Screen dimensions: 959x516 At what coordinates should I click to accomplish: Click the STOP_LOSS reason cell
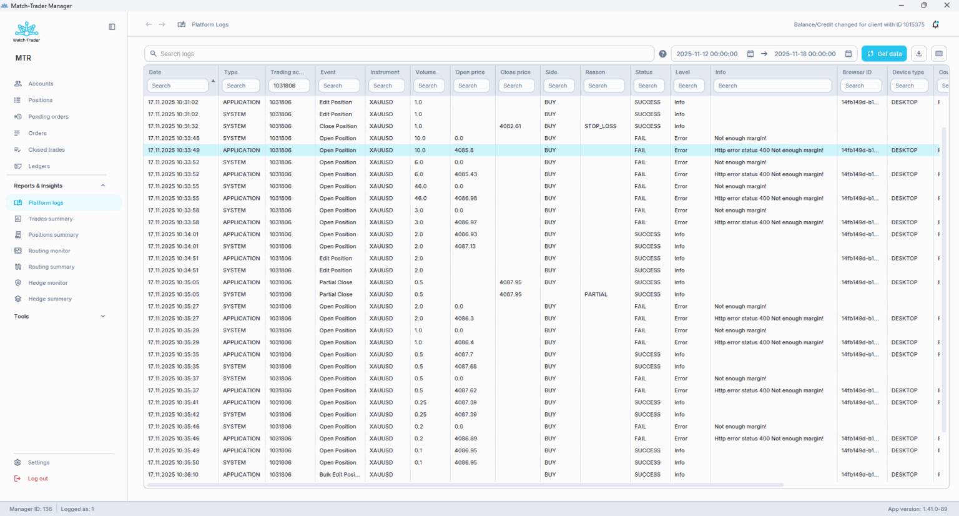(601, 126)
